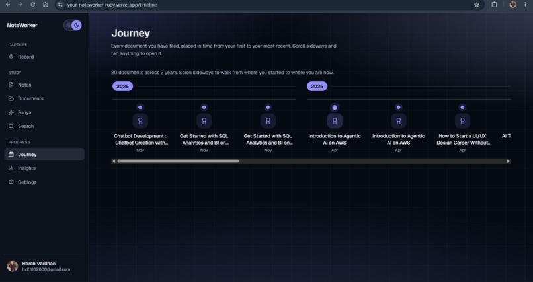Open first 'Introduction to Agentic AI on AWS' title
This screenshot has width=533, height=282.
[335, 139]
